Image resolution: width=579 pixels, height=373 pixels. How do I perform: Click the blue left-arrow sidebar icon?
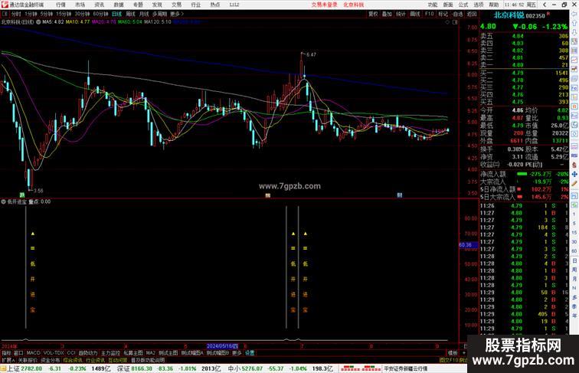coord(574,14)
